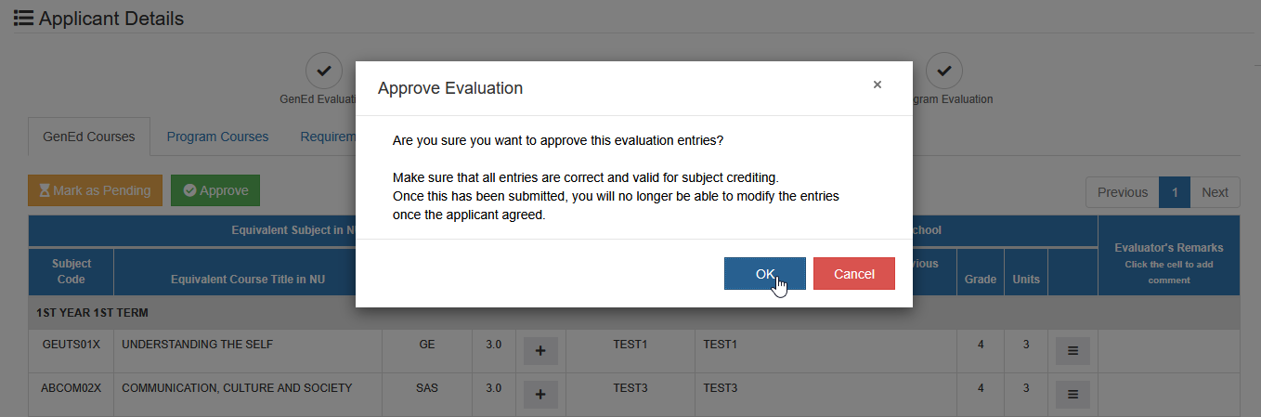
Task: Close the Approve Evaluation dialog via X
Action: pos(877,85)
